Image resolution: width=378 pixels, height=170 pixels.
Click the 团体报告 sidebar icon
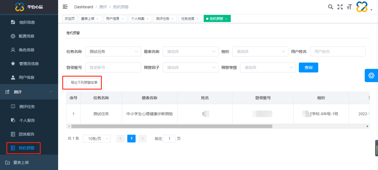tap(13, 134)
